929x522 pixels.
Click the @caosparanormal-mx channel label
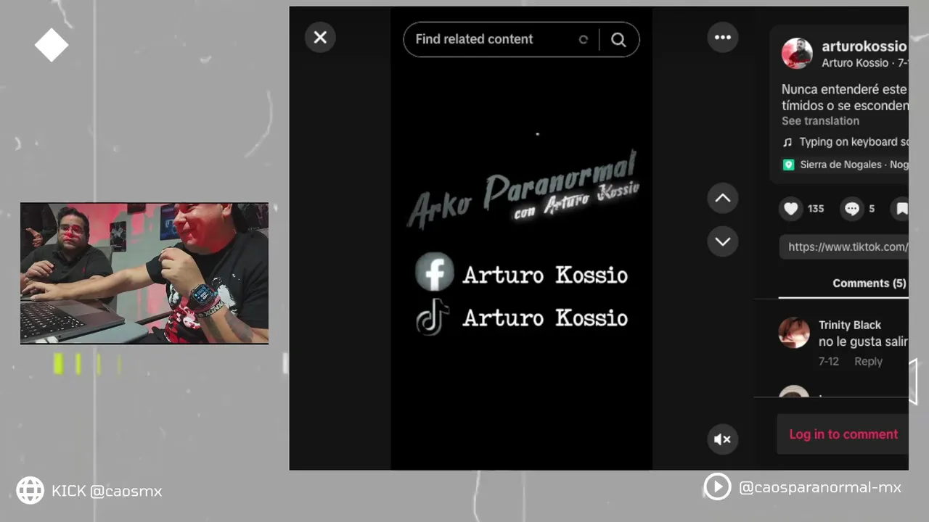point(820,487)
